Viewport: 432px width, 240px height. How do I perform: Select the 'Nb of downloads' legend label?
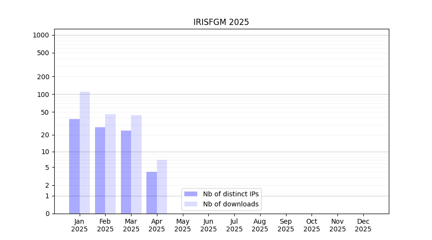pos(230,204)
